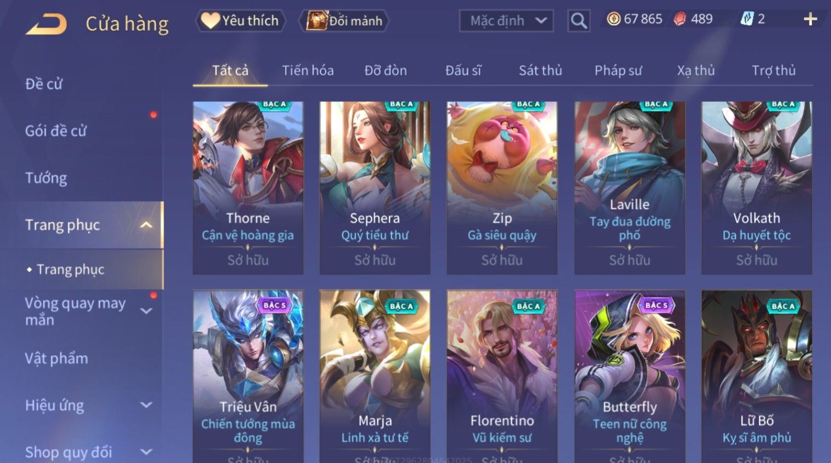The height and width of the screenshot is (463, 831).
Task: Open Gói đề cử in sidebar
Action: [x=56, y=131]
